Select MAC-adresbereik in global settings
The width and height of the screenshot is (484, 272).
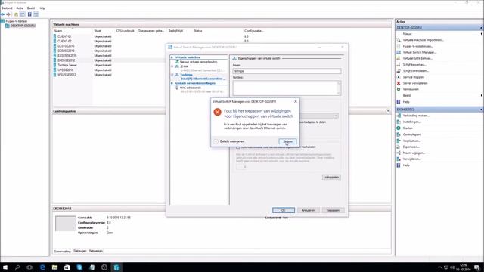[190, 88]
